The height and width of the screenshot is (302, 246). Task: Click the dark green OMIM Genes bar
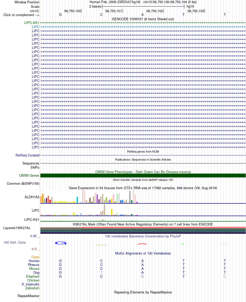pyautogui.click(x=143, y=175)
